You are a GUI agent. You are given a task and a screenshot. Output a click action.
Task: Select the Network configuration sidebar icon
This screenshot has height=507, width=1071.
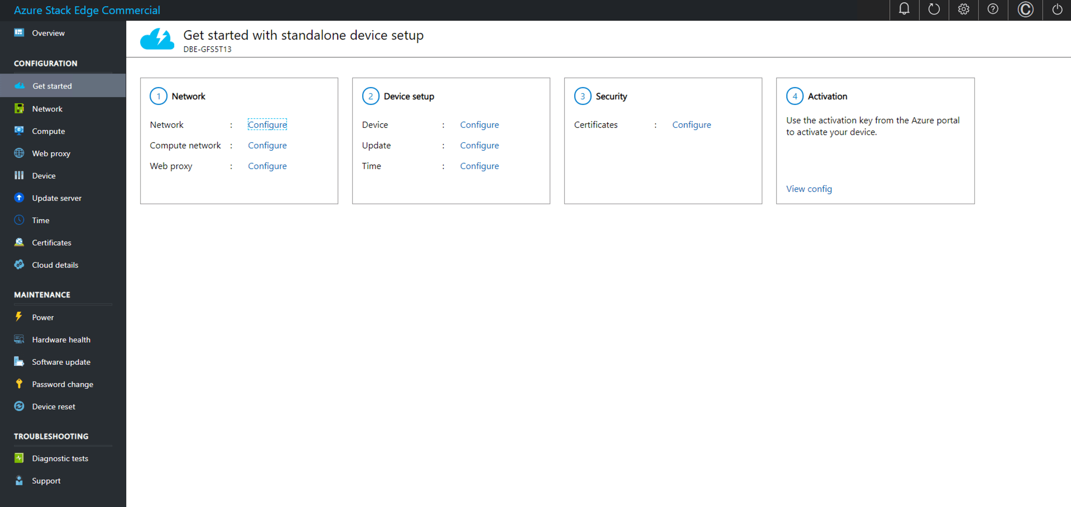[x=19, y=108]
